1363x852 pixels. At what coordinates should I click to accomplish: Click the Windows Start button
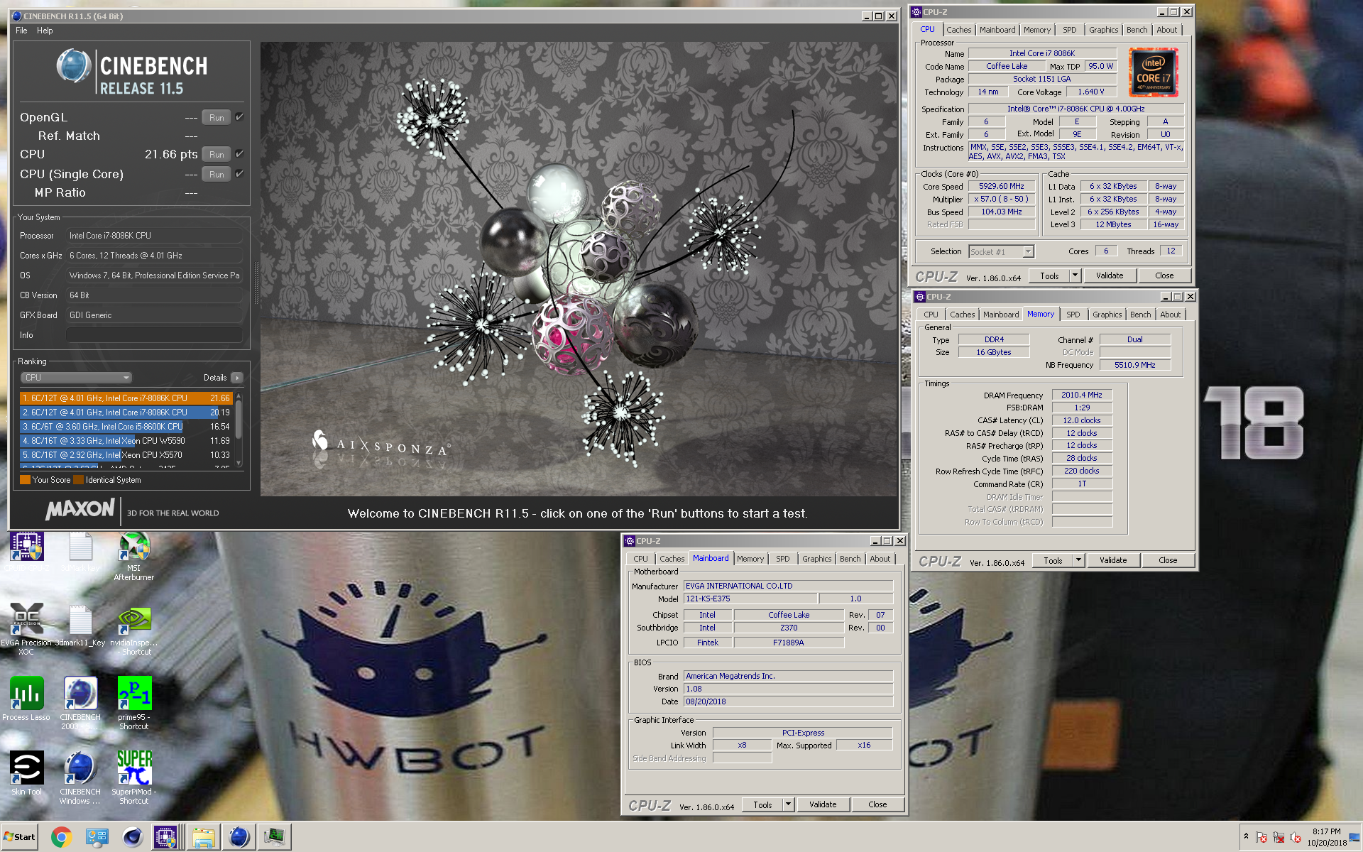click(19, 837)
